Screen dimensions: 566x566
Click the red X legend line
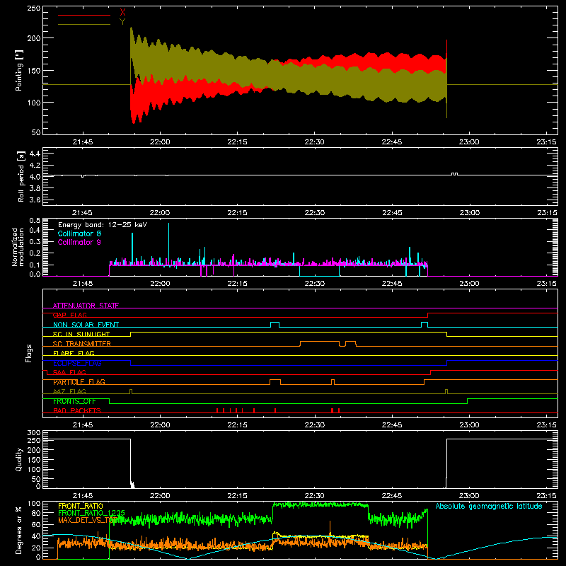coord(84,15)
